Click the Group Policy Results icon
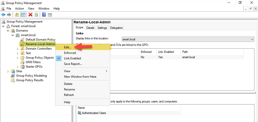The height and width of the screenshot is (122, 258). pos(13,80)
